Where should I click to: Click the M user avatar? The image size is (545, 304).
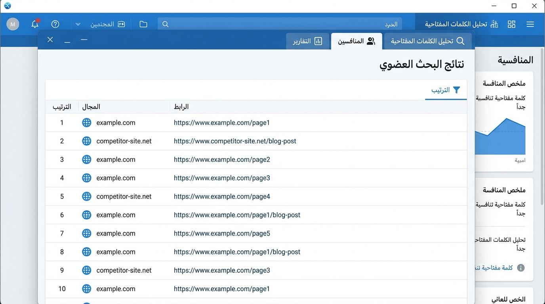(x=13, y=24)
